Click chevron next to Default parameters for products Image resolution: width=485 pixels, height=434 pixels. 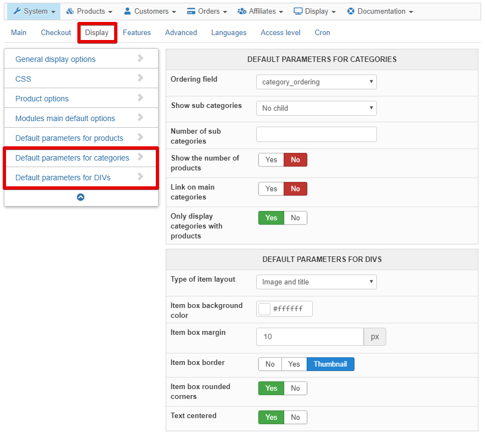pyautogui.click(x=140, y=137)
